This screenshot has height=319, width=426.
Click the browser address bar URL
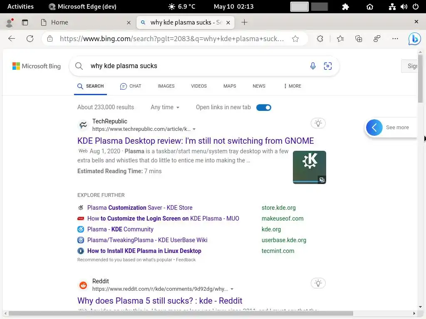pos(172,39)
